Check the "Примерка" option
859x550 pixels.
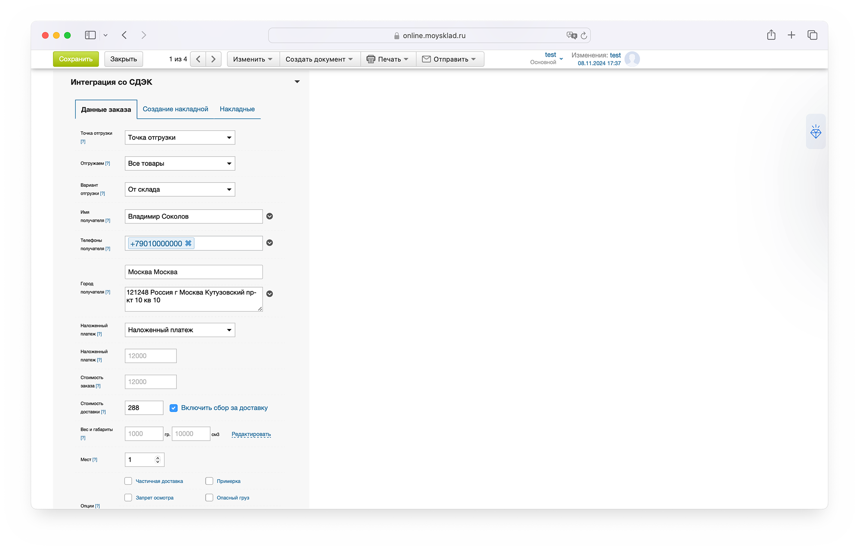click(209, 481)
